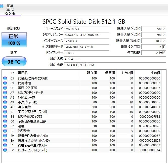Click status icon of row F1 総書き込み量 (ホスト)
The height and width of the screenshot is (168, 168).
point(5,145)
